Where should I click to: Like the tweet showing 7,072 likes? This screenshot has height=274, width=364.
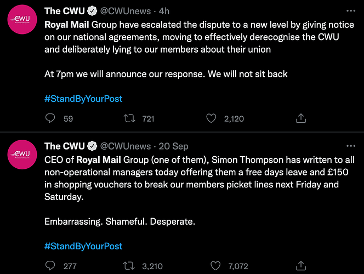tap(215, 266)
